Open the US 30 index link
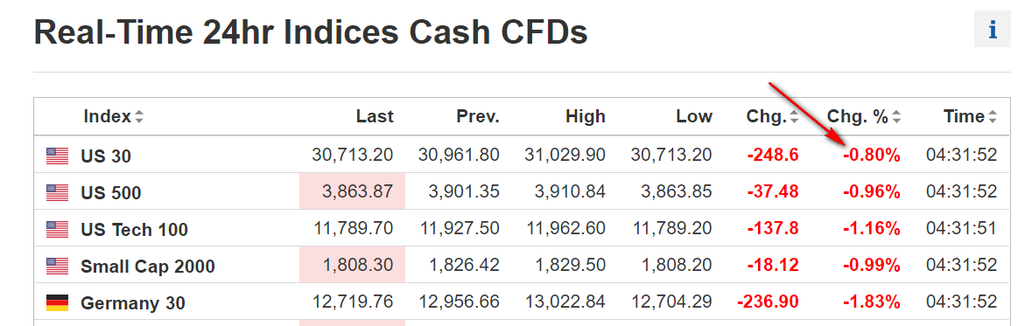 pyautogui.click(x=106, y=156)
